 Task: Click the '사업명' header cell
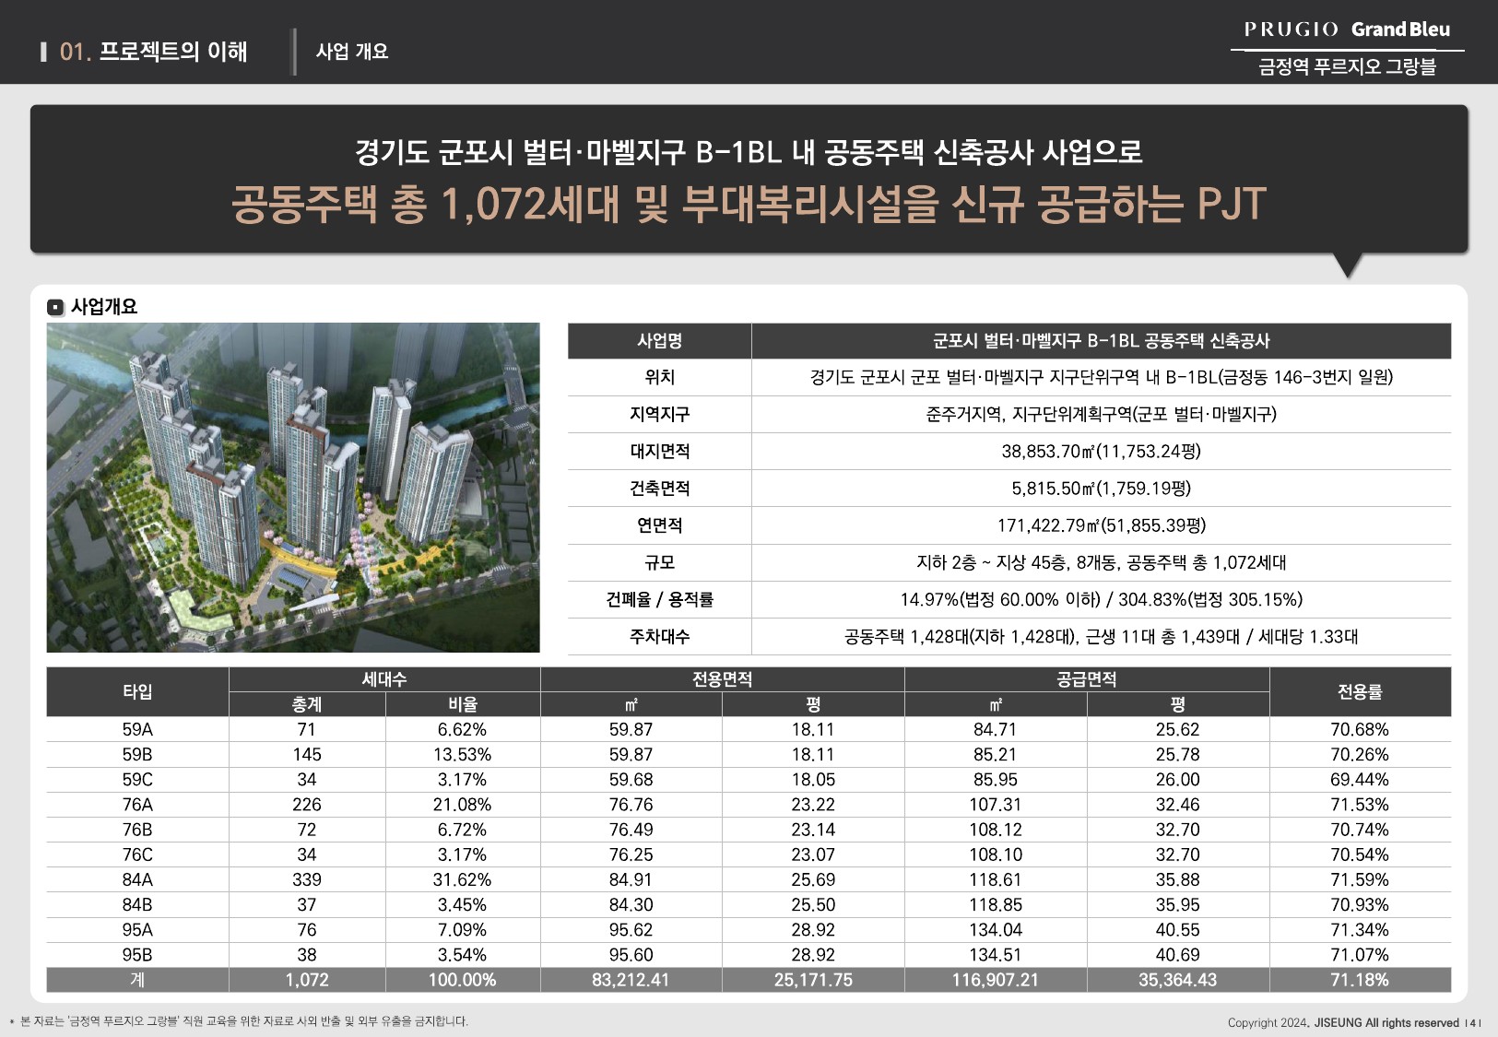point(659,341)
